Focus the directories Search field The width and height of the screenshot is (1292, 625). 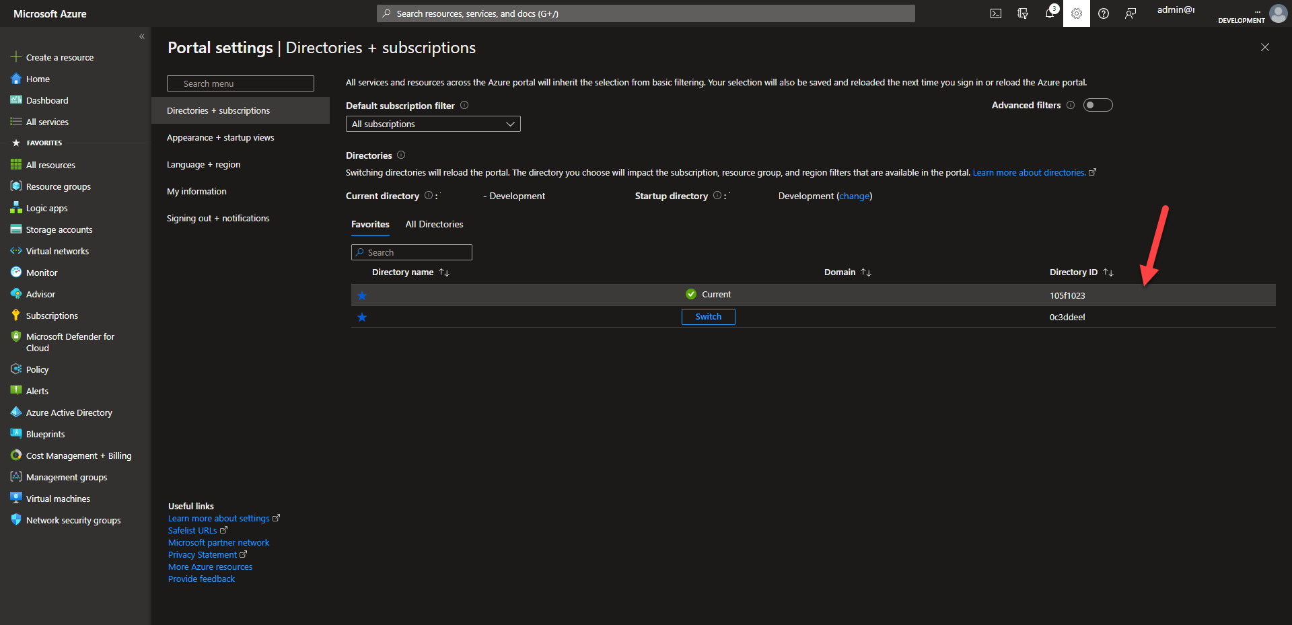coord(411,252)
